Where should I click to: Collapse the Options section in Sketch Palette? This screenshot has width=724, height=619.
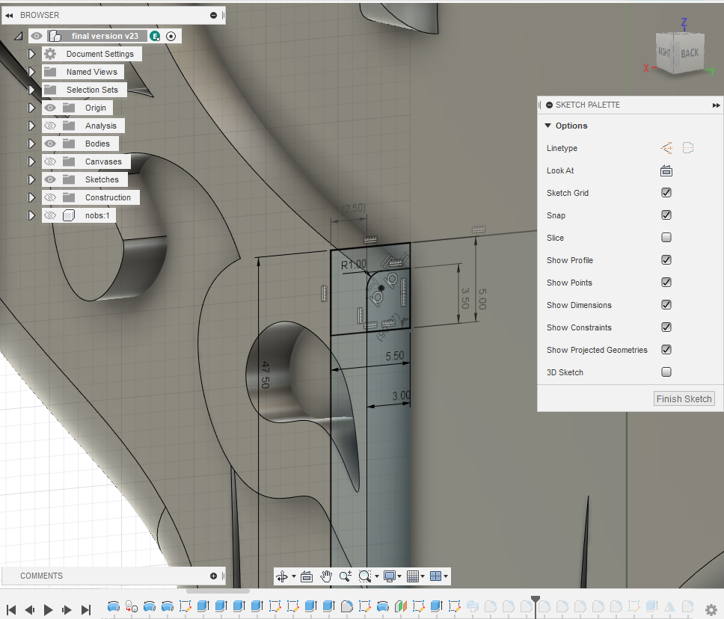pos(548,126)
